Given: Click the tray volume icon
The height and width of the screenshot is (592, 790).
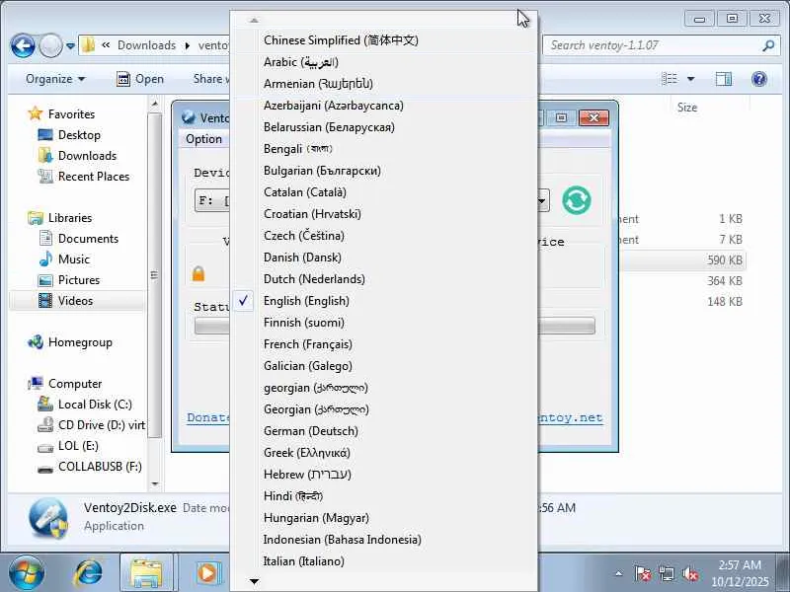Looking at the screenshot, I should pos(689,573).
